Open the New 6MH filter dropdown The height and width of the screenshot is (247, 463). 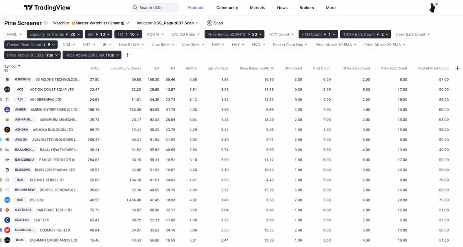(x=162, y=45)
